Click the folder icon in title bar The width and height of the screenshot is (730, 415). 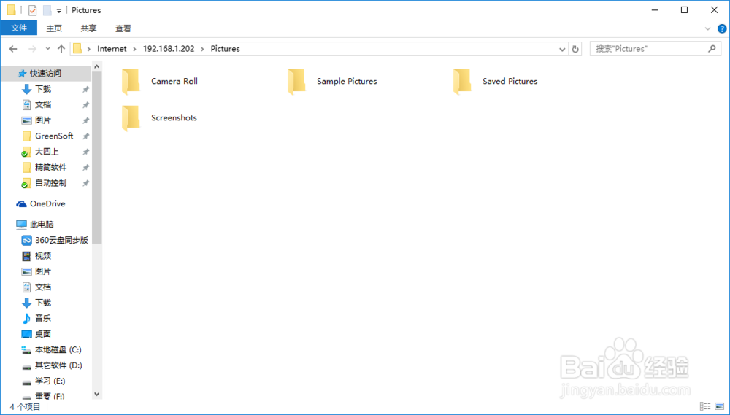(x=11, y=10)
